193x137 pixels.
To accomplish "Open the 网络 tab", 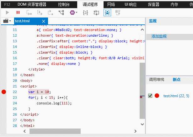I will pos(111,5).
